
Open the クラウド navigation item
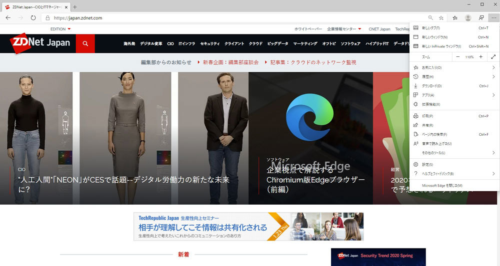[x=255, y=43]
